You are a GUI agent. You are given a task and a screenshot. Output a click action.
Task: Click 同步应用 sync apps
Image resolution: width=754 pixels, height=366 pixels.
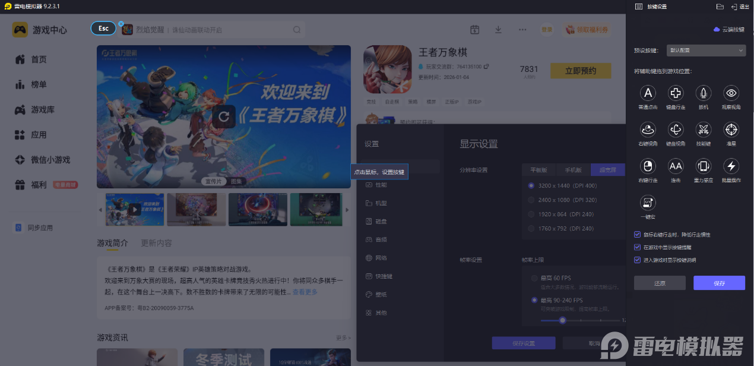coord(34,228)
